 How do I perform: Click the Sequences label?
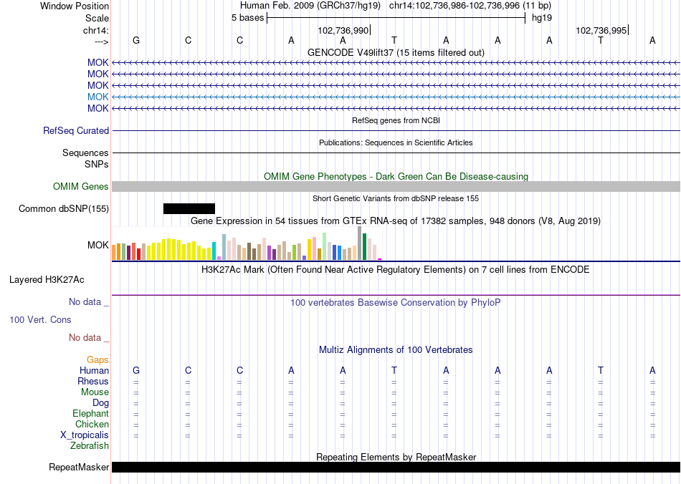pyautogui.click(x=85, y=153)
